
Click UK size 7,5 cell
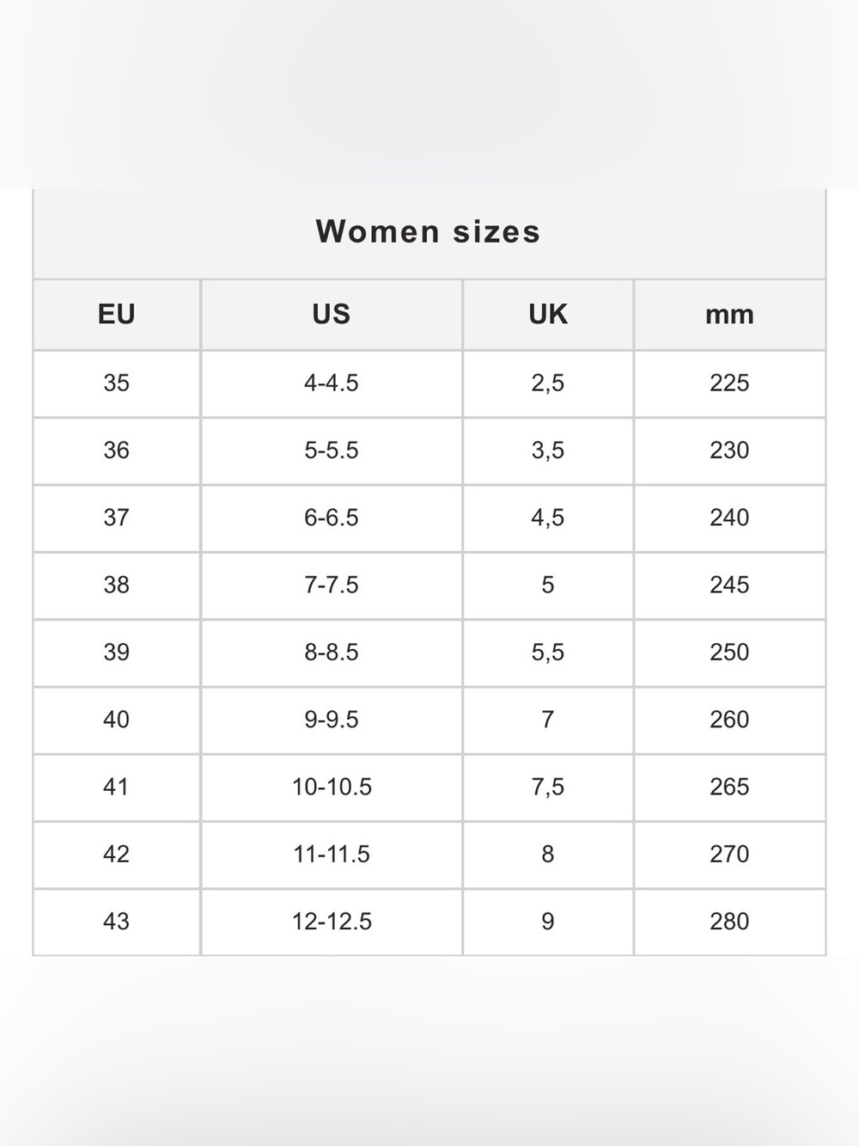[x=548, y=787]
